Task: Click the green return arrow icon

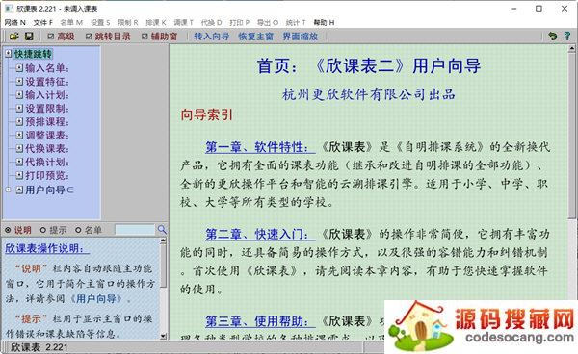Action: (552, 36)
